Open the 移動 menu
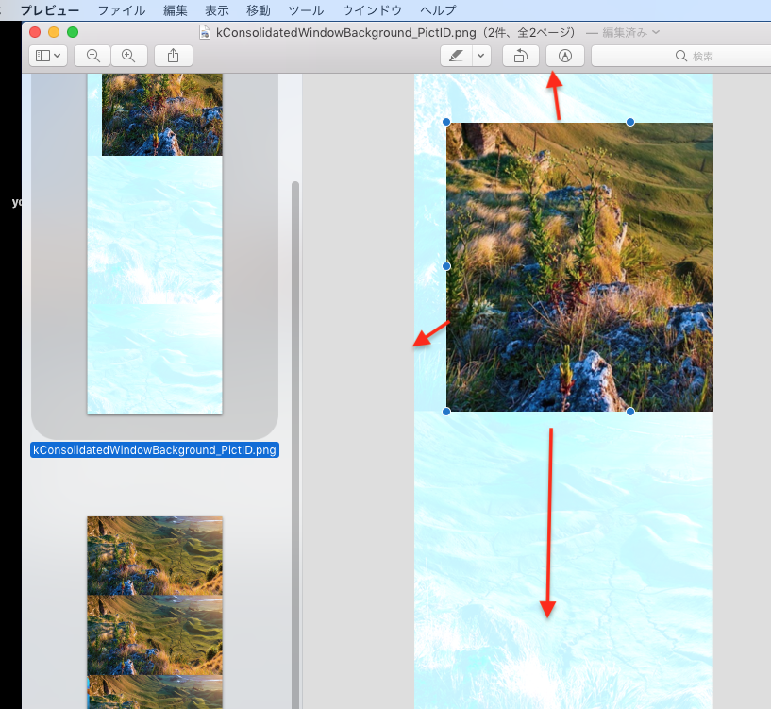Image resolution: width=771 pixels, height=709 pixels. click(x=259, y=10)
